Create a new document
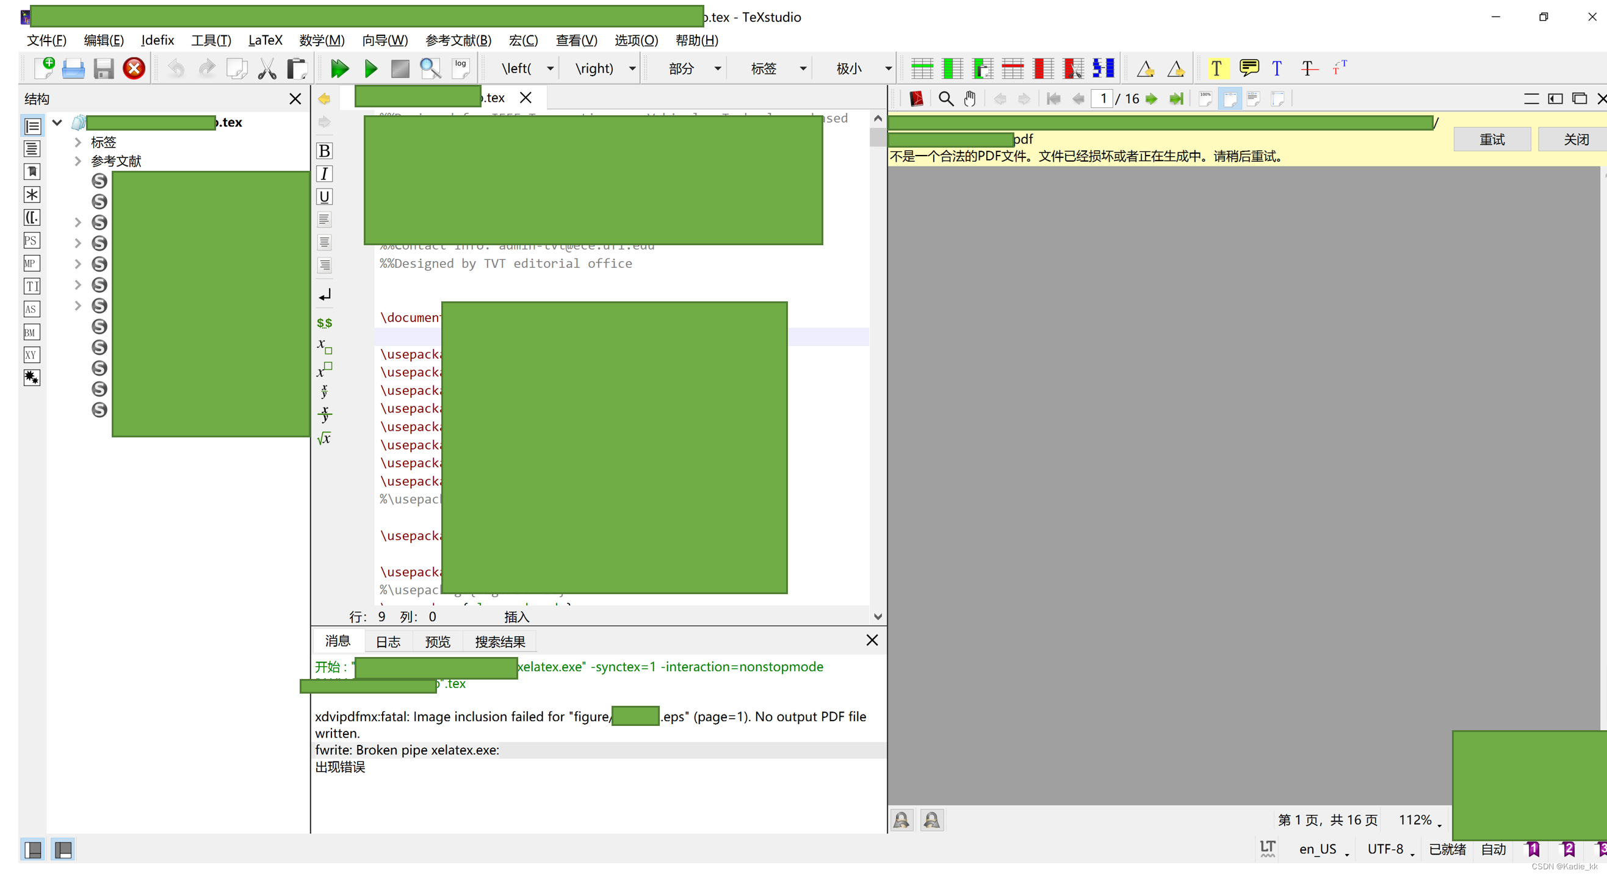 [44, 68]
